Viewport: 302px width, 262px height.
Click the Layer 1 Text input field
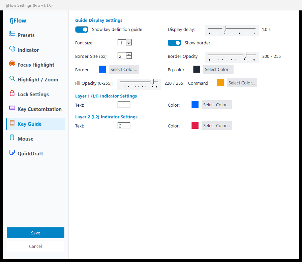pyautogui.click(x=124, y=105)
